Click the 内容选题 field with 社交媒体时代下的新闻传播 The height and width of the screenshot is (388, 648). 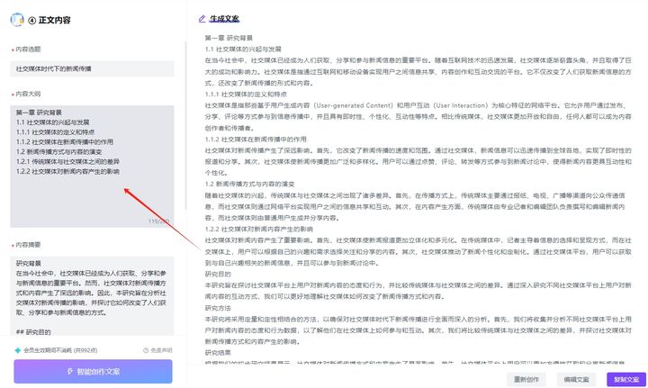pos(92,68)
